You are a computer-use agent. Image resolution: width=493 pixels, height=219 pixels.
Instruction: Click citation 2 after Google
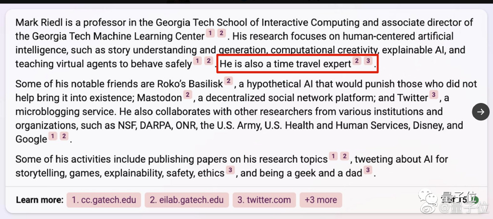pos(64,136)
